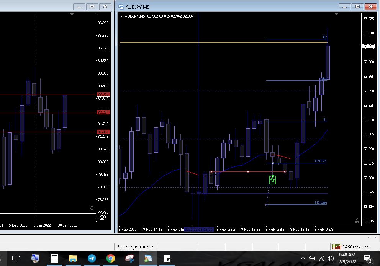This screenshot has height=266, width=380.
Task: Click the 81.321 red price tag
Action: pyautogui.click(x=103, y=132)
